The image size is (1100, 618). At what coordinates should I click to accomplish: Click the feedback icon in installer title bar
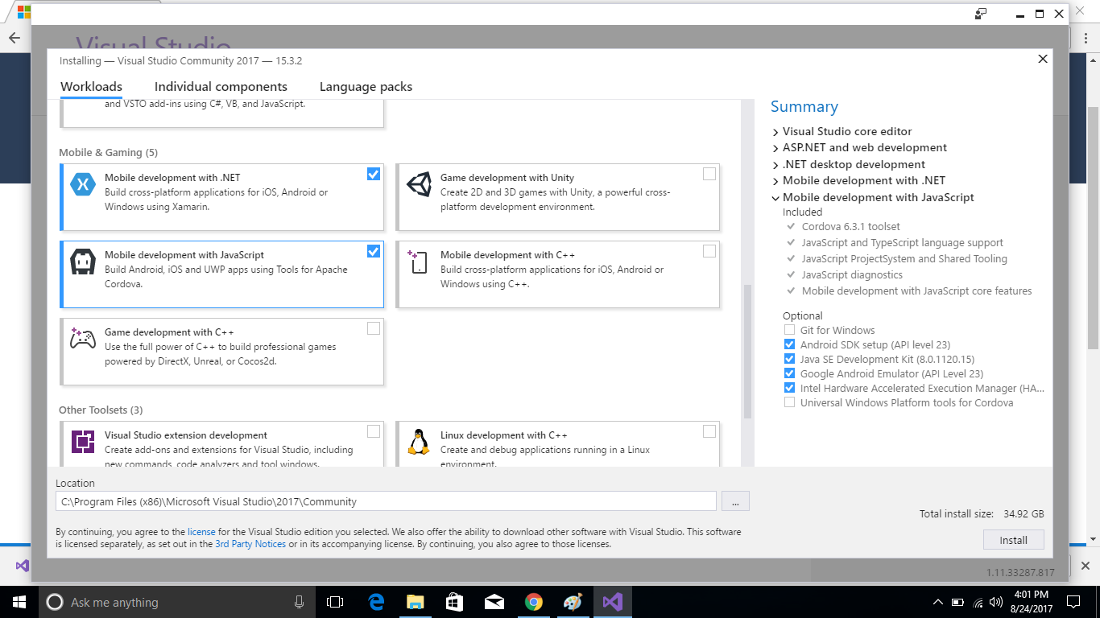click(980, 14)
